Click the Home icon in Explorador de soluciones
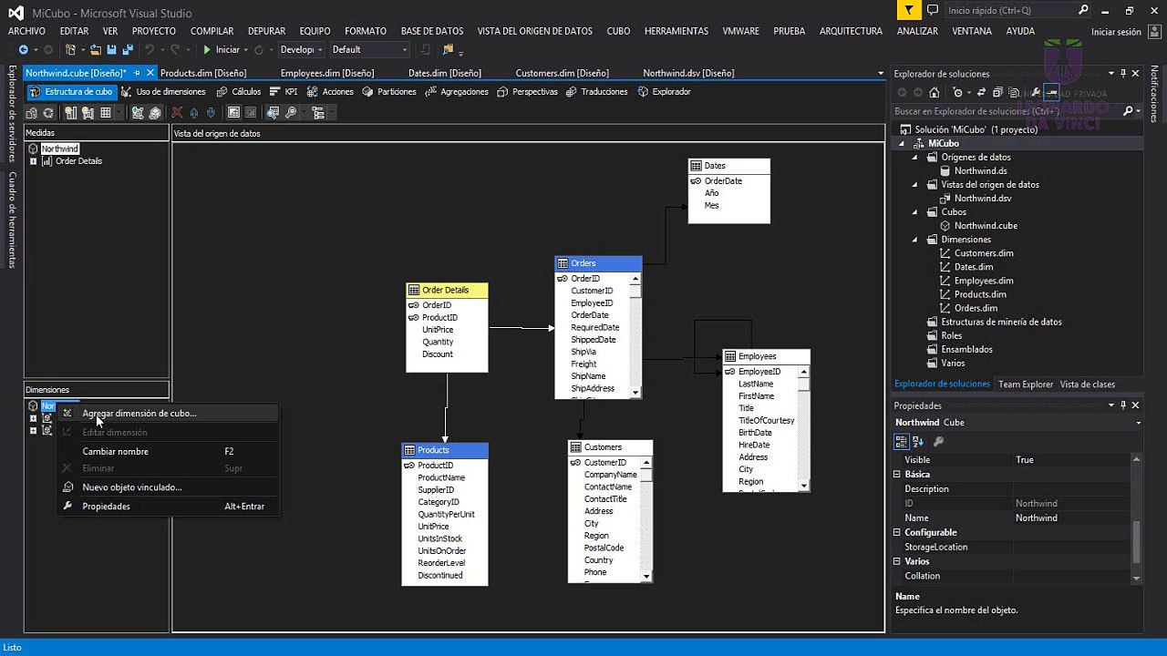The width and height of the screenshot is (1167, 656). click(935, 92)
